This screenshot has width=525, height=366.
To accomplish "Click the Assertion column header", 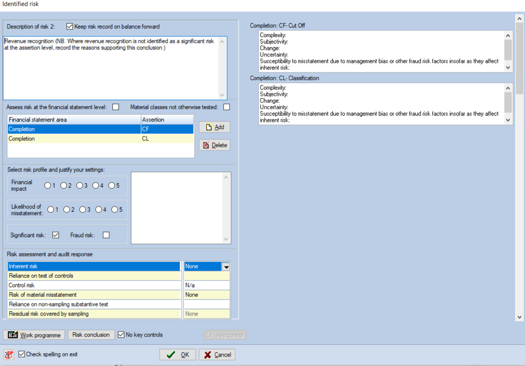I will (x=167, y=120).
